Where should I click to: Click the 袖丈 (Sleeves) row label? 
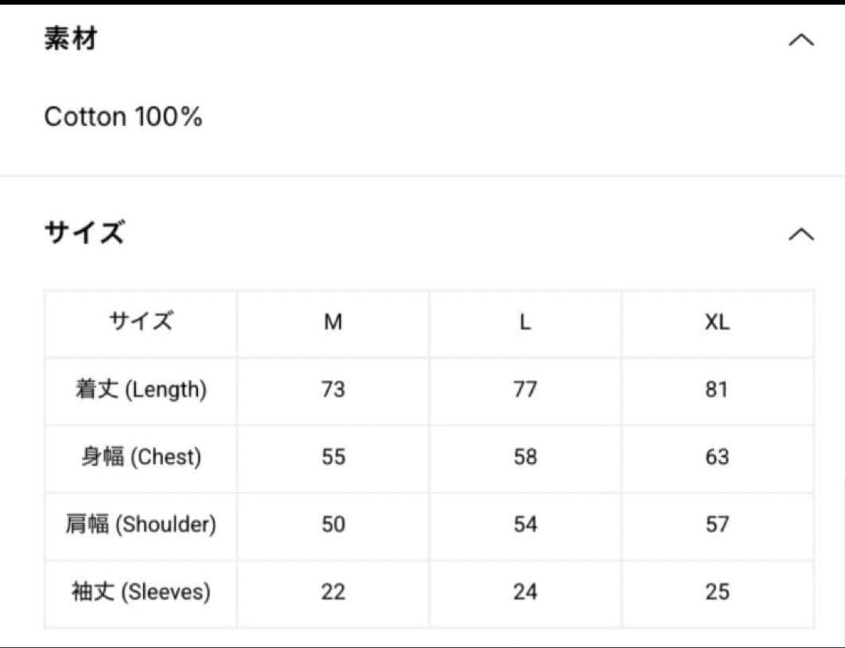pos(141,592)
